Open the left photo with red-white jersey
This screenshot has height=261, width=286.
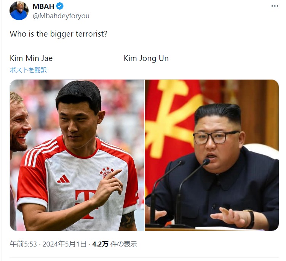point(77,155)
